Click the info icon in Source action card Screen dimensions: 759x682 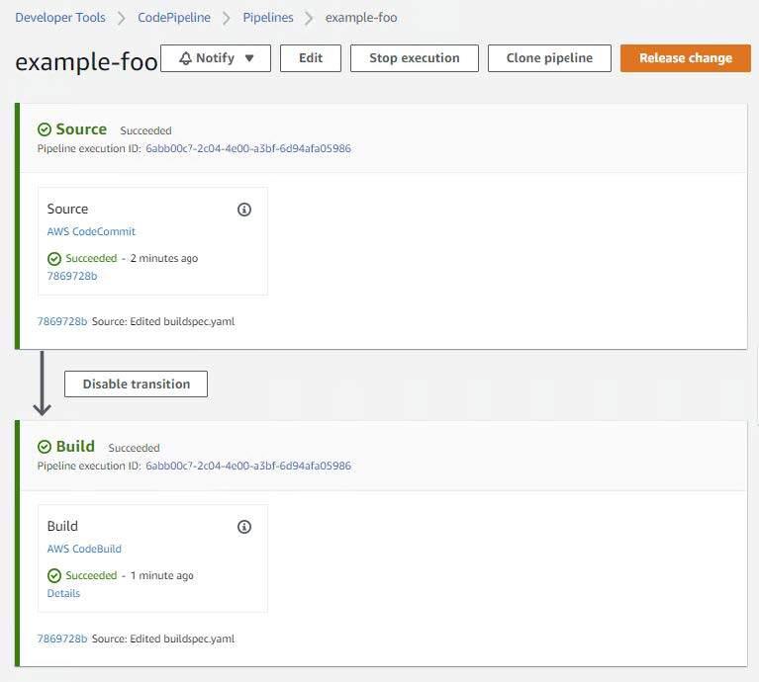click(244, 210)
